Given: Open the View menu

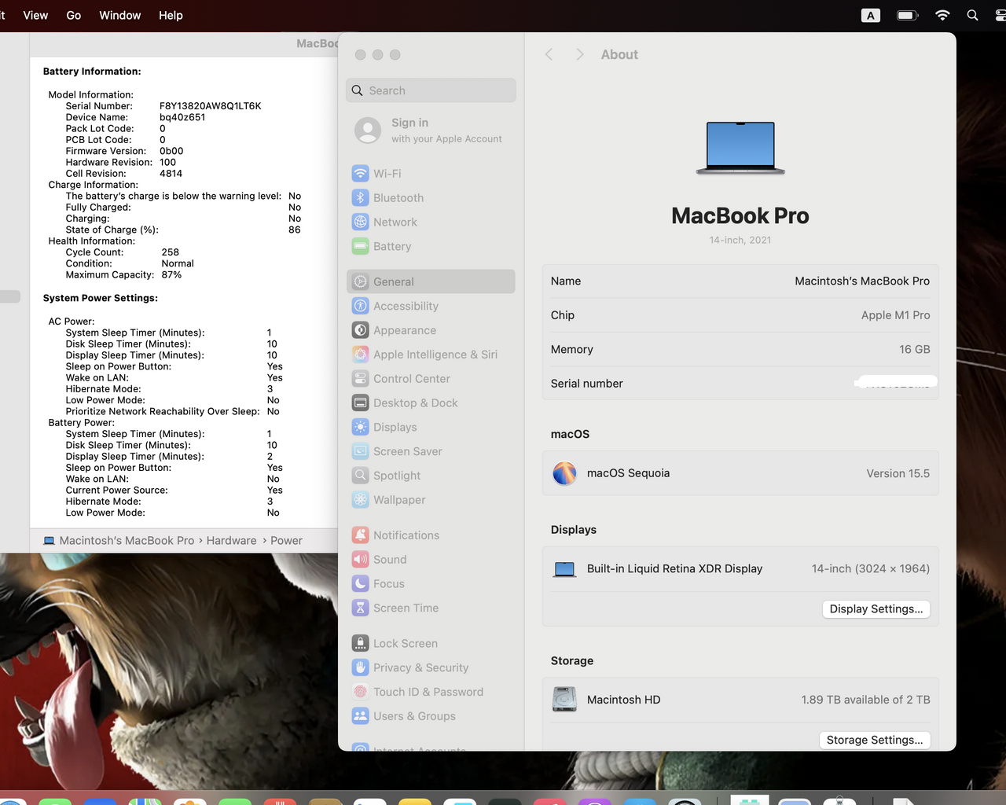Looking at the screenshot, I should [x=35, y=15].
